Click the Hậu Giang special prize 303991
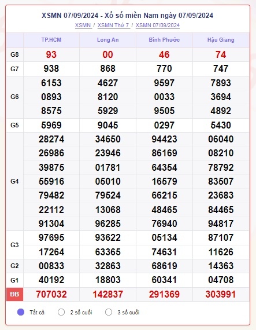The height and width of the screenshot is (330, 256). 221,294
